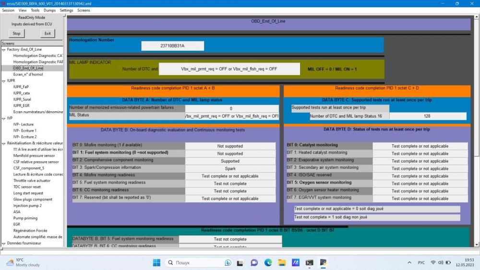
Task: Open the clock and date flyout
Action: tap(465, 262)
